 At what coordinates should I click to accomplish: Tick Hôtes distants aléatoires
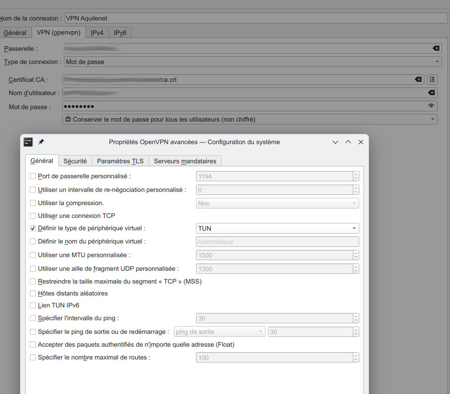point(33,293)
